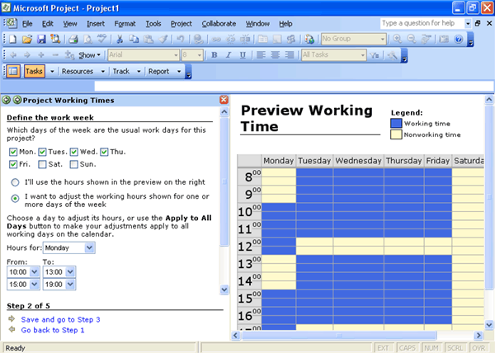This screenshot has width=495, height=353.
Task: Expand the Show outline dropdown
Action: click(90, 55)
